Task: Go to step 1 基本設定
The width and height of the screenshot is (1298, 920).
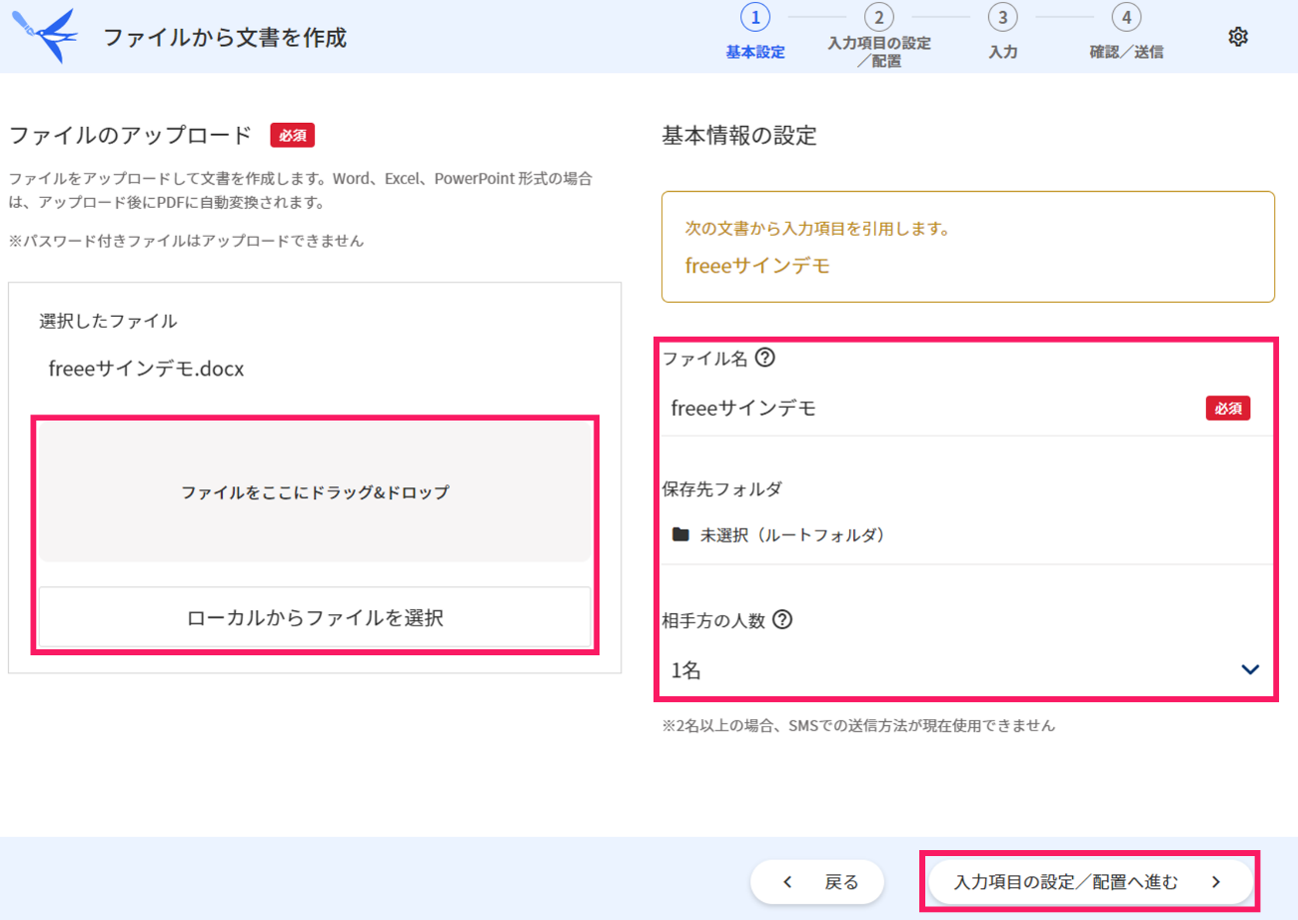Action: [755, 33]
